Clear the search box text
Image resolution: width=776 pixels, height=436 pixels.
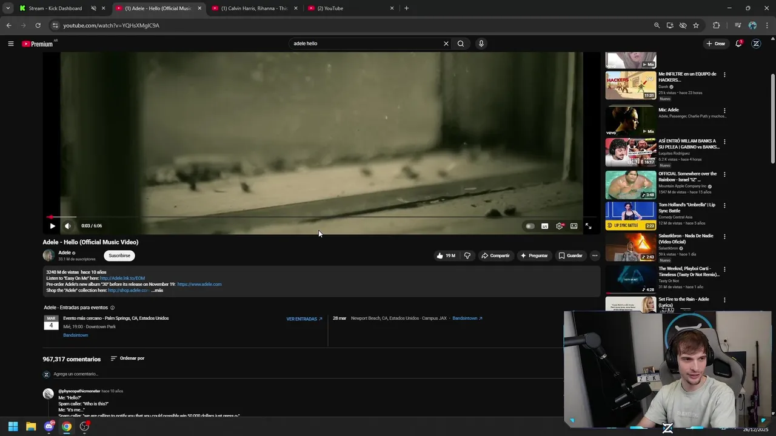point(446,44)
